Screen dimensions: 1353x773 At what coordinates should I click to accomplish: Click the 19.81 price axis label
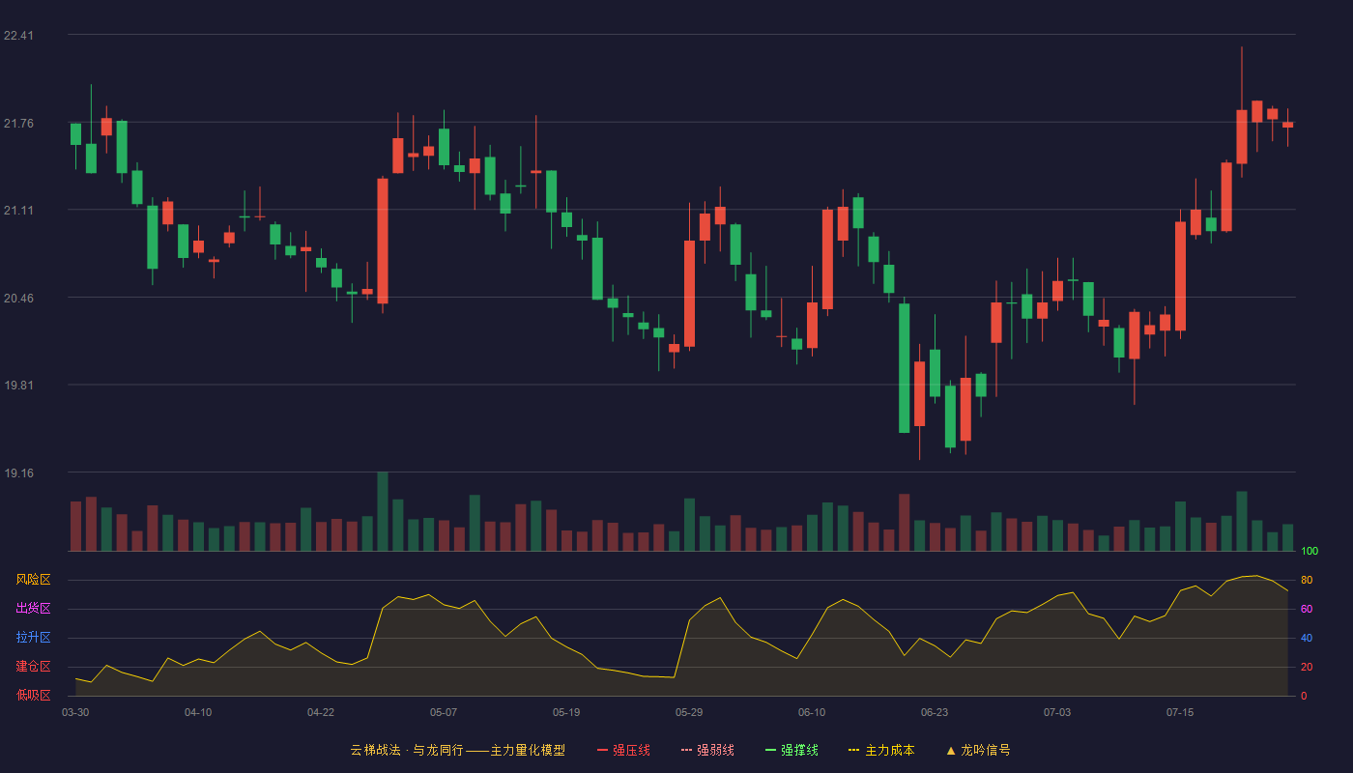click(x=18, y=386)
